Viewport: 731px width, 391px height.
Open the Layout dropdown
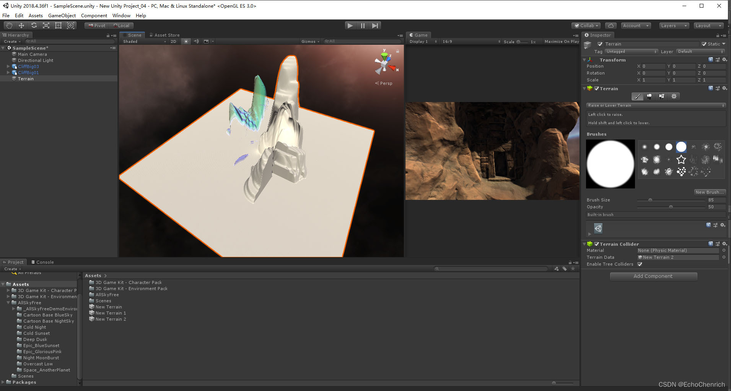[709, 26]
